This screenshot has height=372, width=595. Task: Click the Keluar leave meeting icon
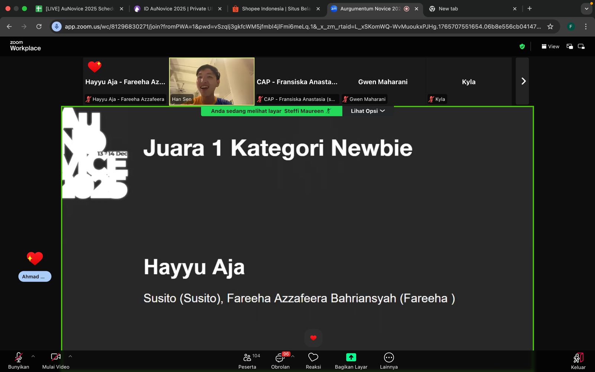coord(578,358)
